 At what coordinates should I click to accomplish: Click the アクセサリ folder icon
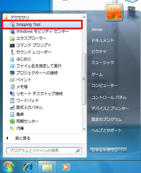(6, 17)
